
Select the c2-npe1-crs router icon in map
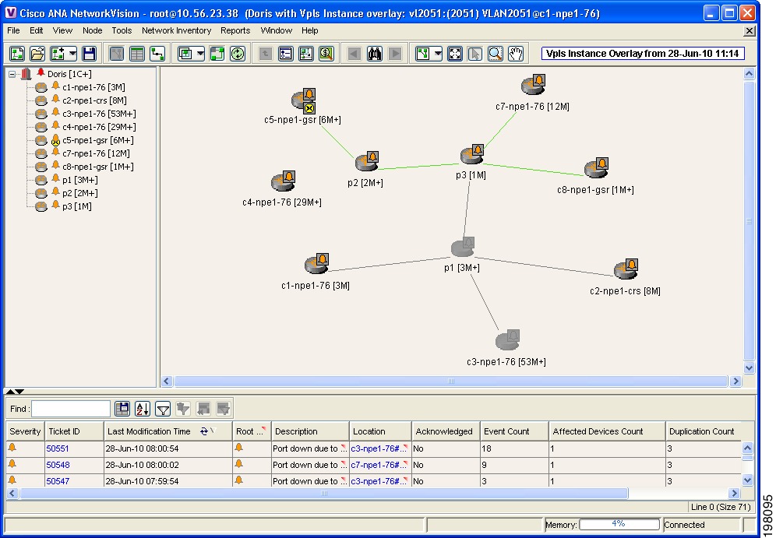click(626, 269)
